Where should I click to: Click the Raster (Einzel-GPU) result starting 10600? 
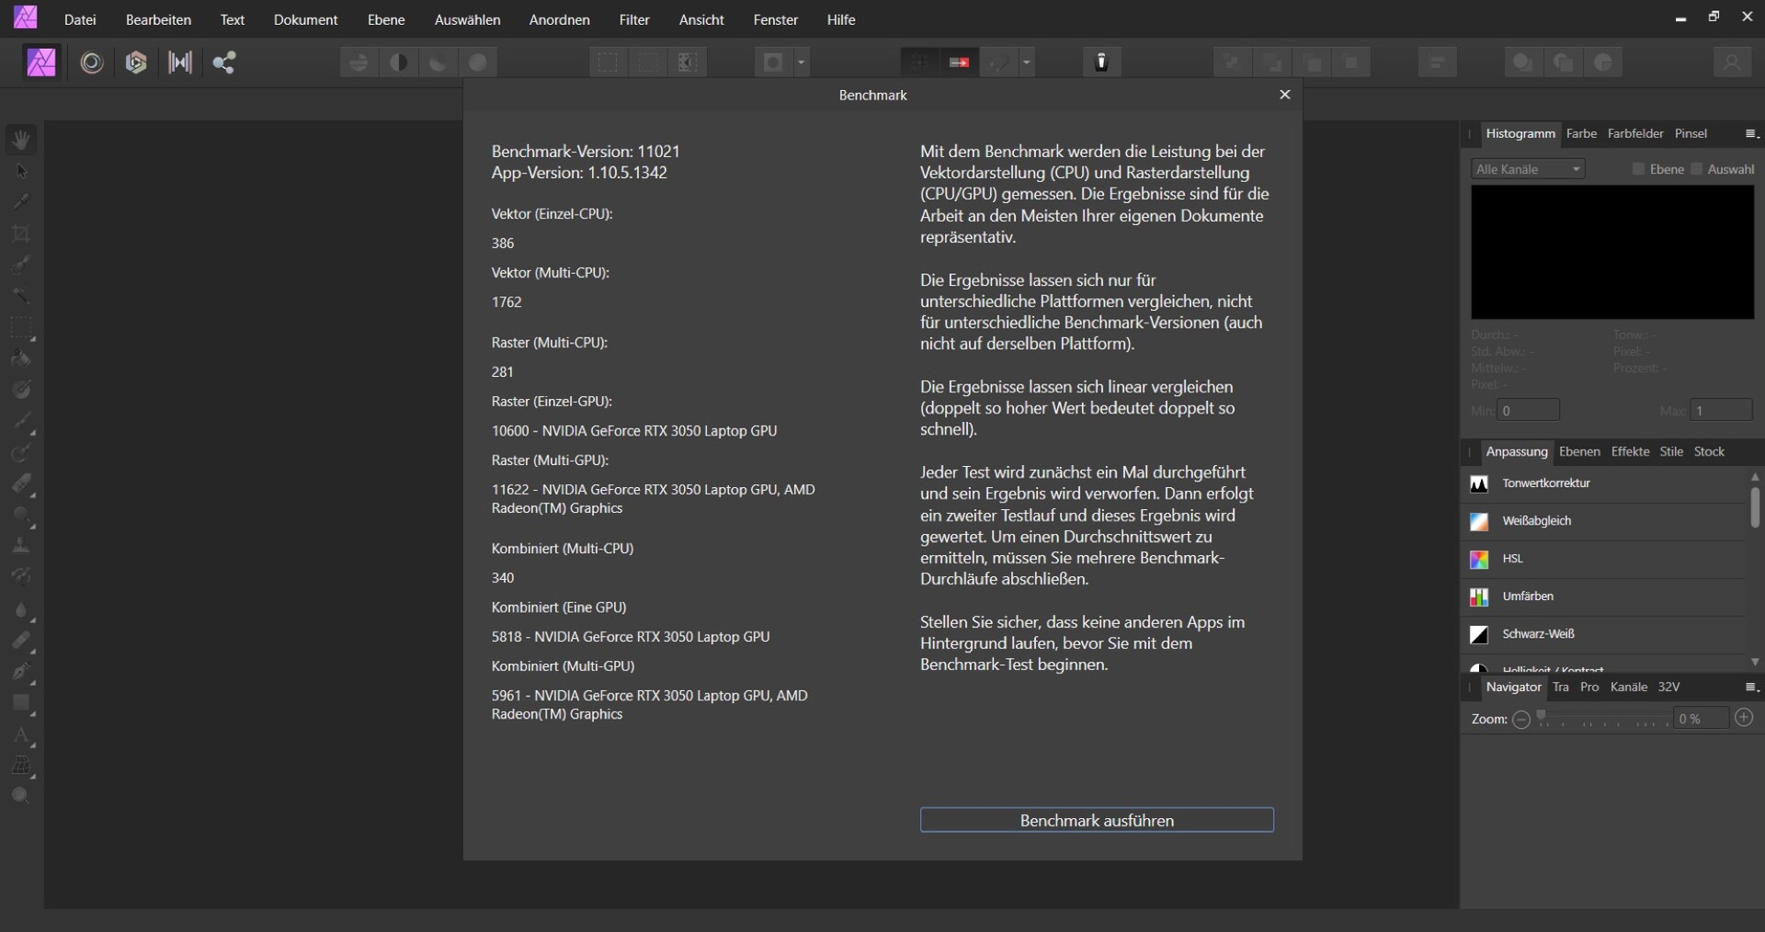[634, 431]
